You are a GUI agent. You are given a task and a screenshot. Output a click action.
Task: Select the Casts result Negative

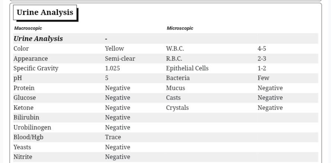(270, 98)
